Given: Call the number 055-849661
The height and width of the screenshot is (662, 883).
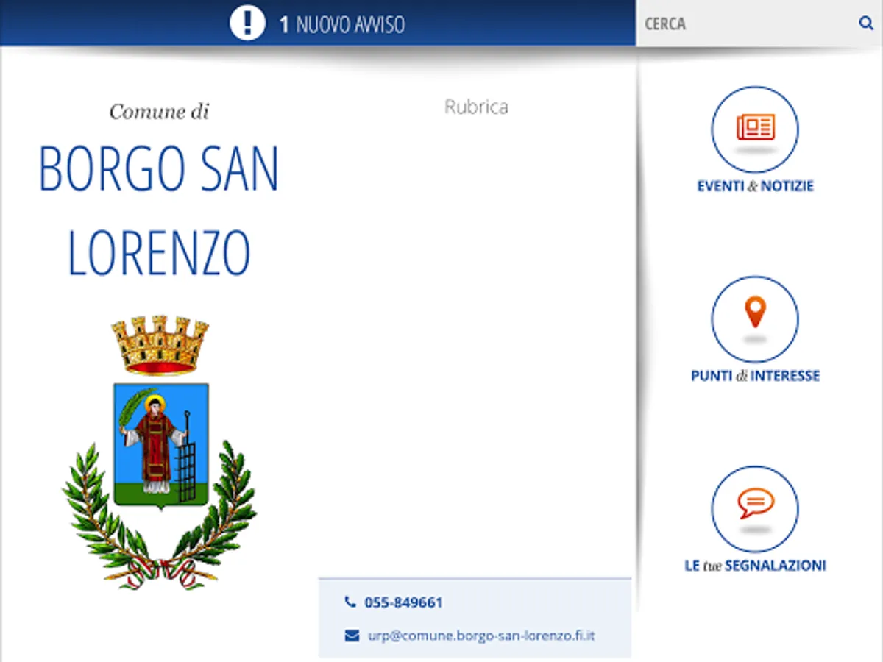Looking at the screenshot, I should 404,603.
